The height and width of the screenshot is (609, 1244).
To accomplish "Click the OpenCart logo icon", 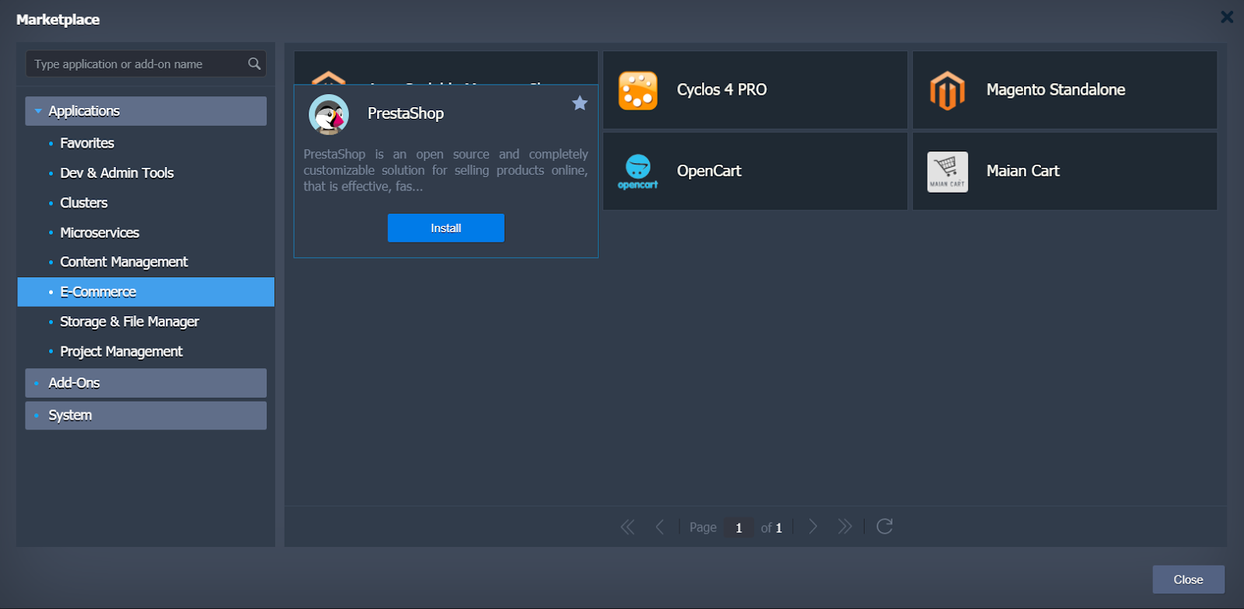I will point(638,172).
